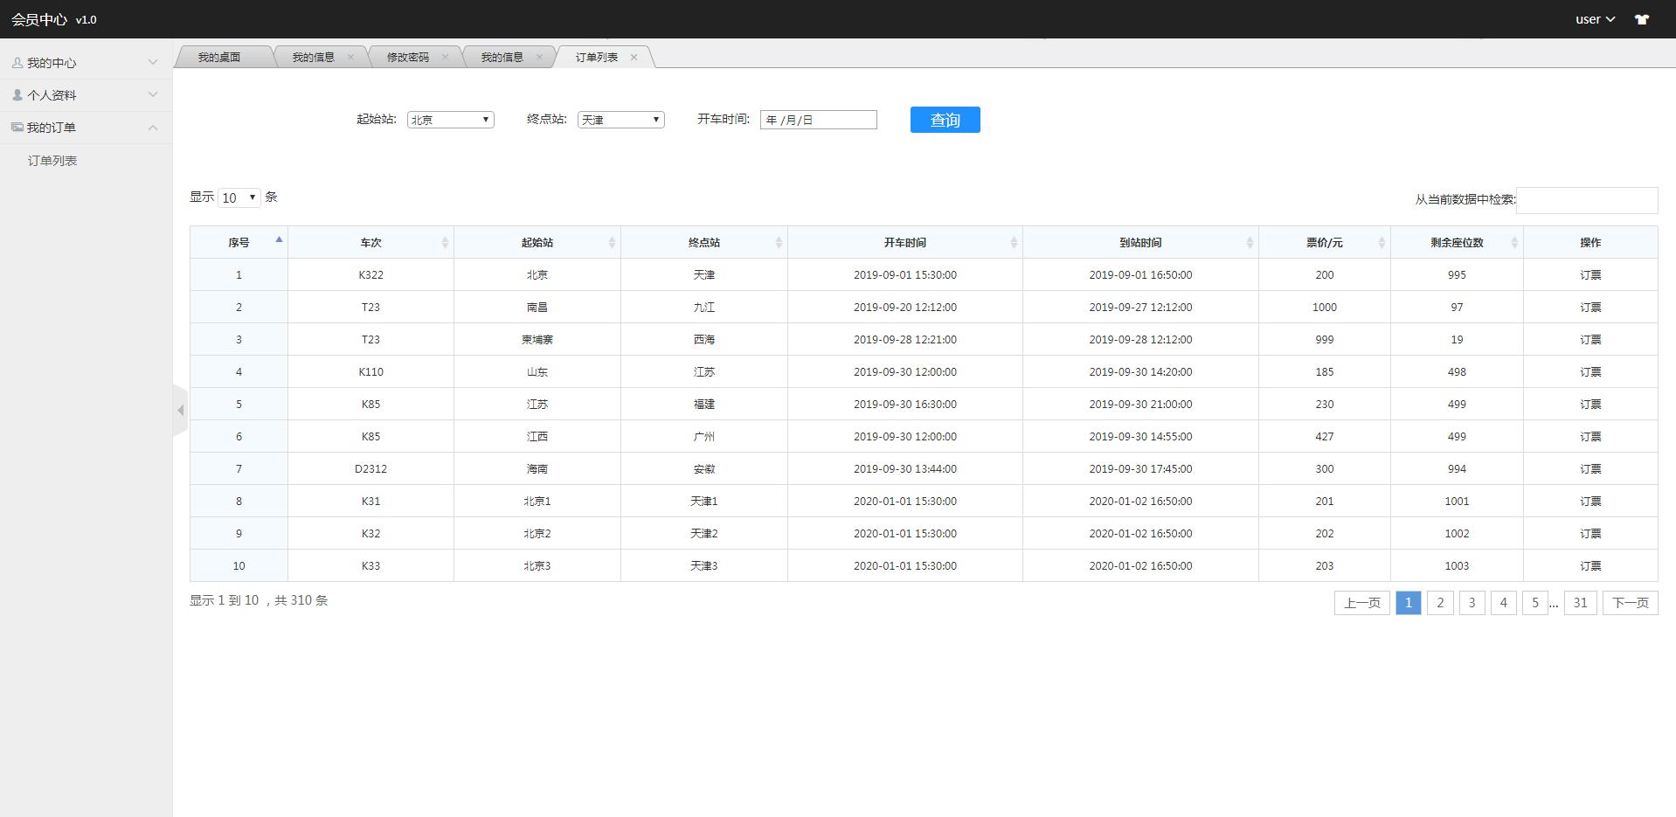This screenshot has height=817, width=1676.
Task: Click the arrival time 2019-09-30 17:45:00
Action: (1140, 469)
